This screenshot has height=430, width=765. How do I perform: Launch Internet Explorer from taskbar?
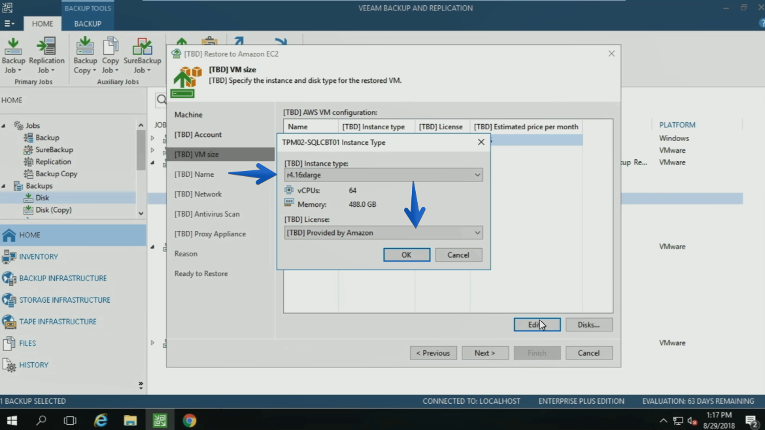[x=101, y=420]
